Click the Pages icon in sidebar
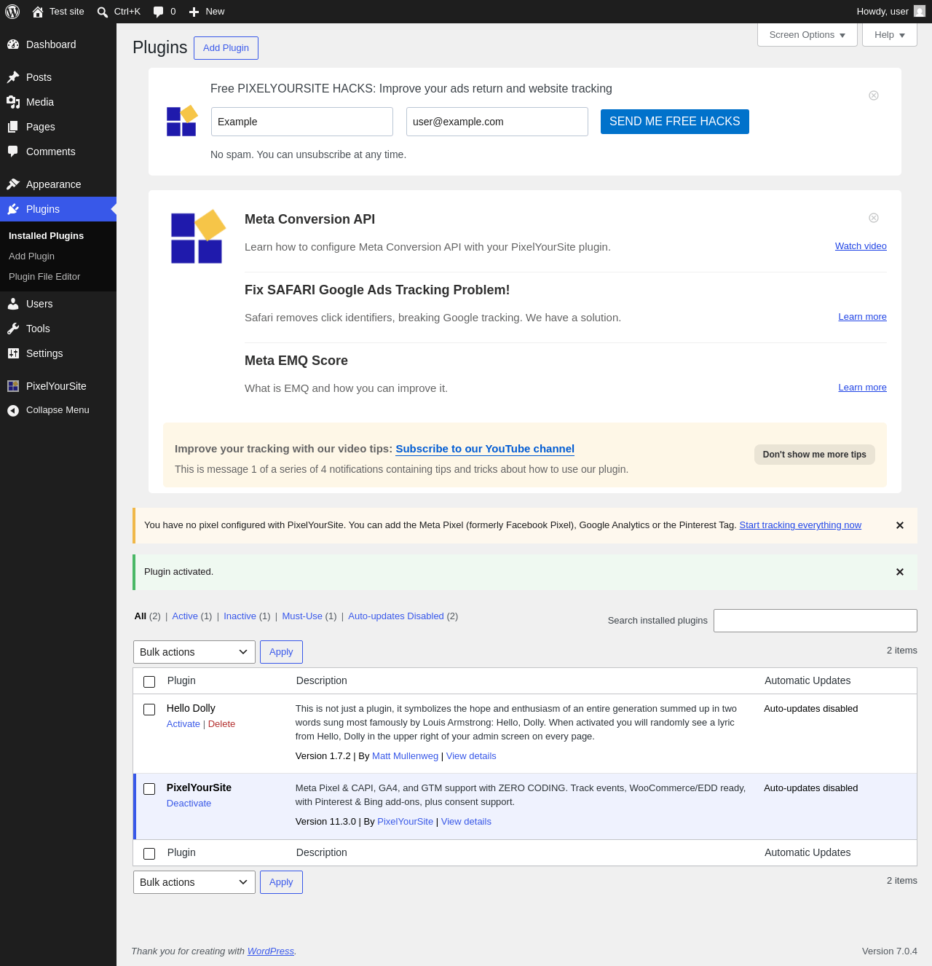 point(13,127)
